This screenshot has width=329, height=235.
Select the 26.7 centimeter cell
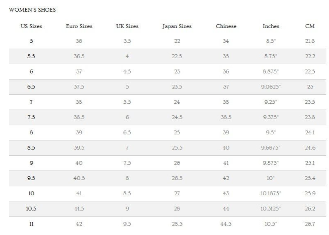point(310,224)
